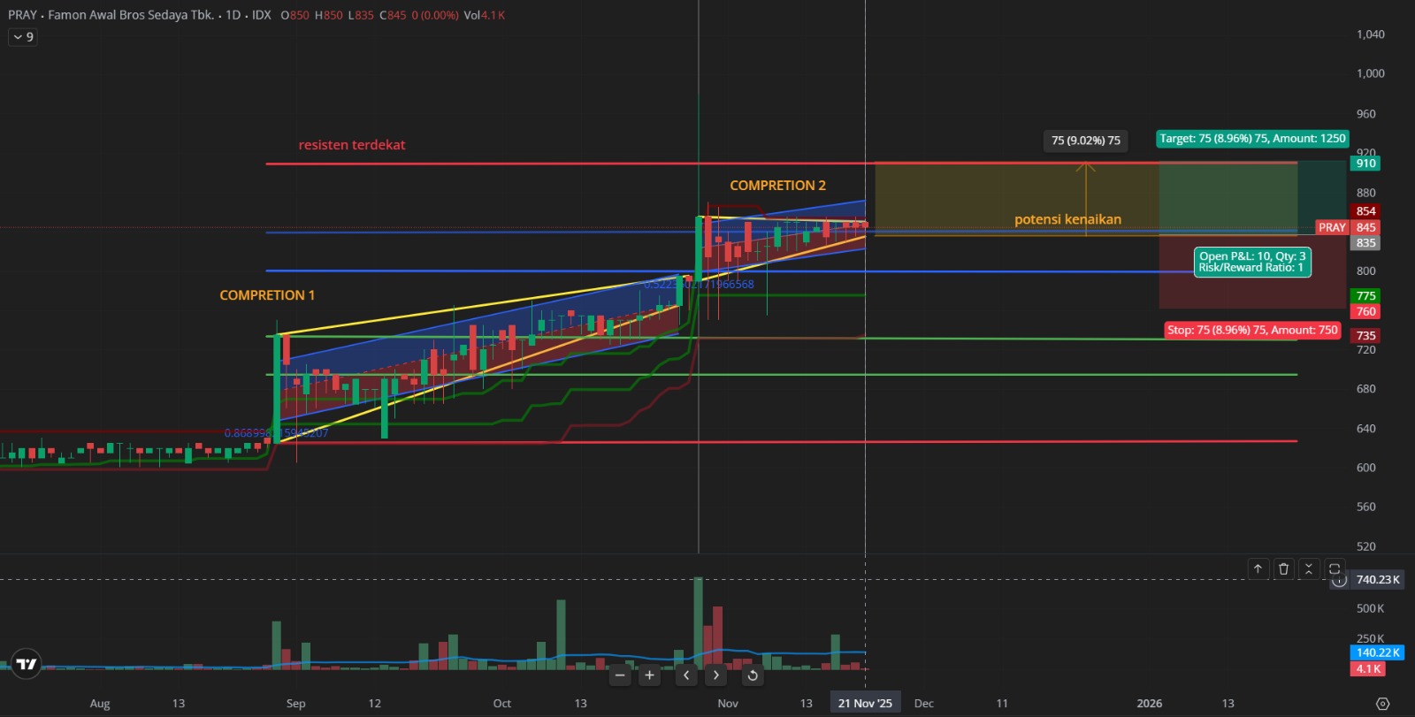Click the 760 red price label

1365,312
